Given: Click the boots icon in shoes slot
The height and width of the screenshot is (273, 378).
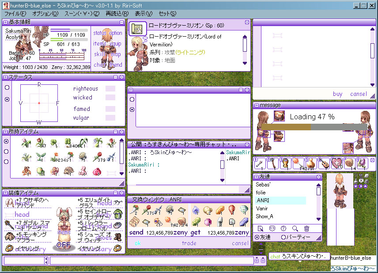Looking at the screenshot, I should click(118, 237).
